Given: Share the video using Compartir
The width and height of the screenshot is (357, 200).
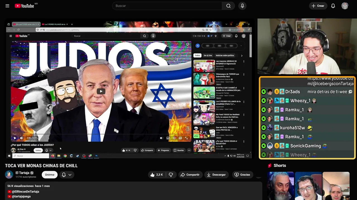Looking at the screenshot, I should coord(190,175).
